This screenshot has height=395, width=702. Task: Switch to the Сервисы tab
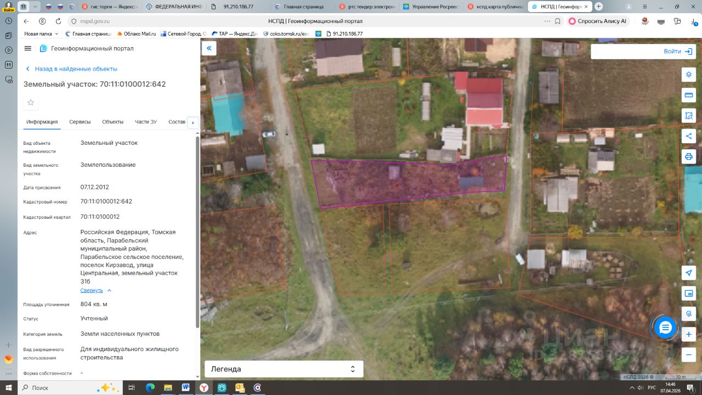point(80,122)
